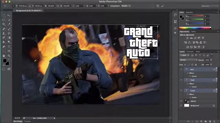Select the Move tool
Screen dimensions: 220x123
point(9,15)
